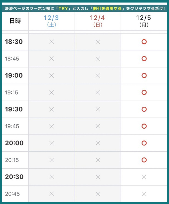Pick the 20:15 available slot on 12/5
This screenshot has width=169, height=204.
point(144,160)
